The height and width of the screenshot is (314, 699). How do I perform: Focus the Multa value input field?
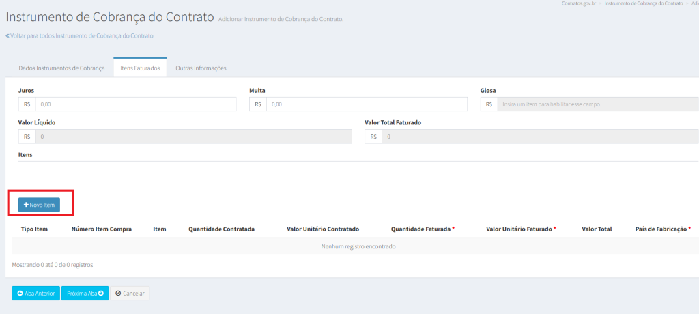pyautogui.click(x=366, y=104)
